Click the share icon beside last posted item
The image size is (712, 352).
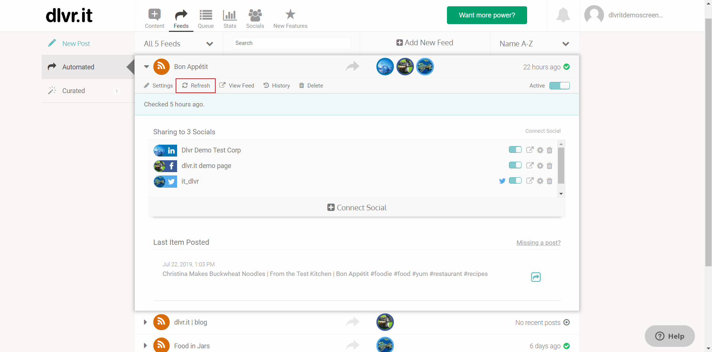[536, 277]
